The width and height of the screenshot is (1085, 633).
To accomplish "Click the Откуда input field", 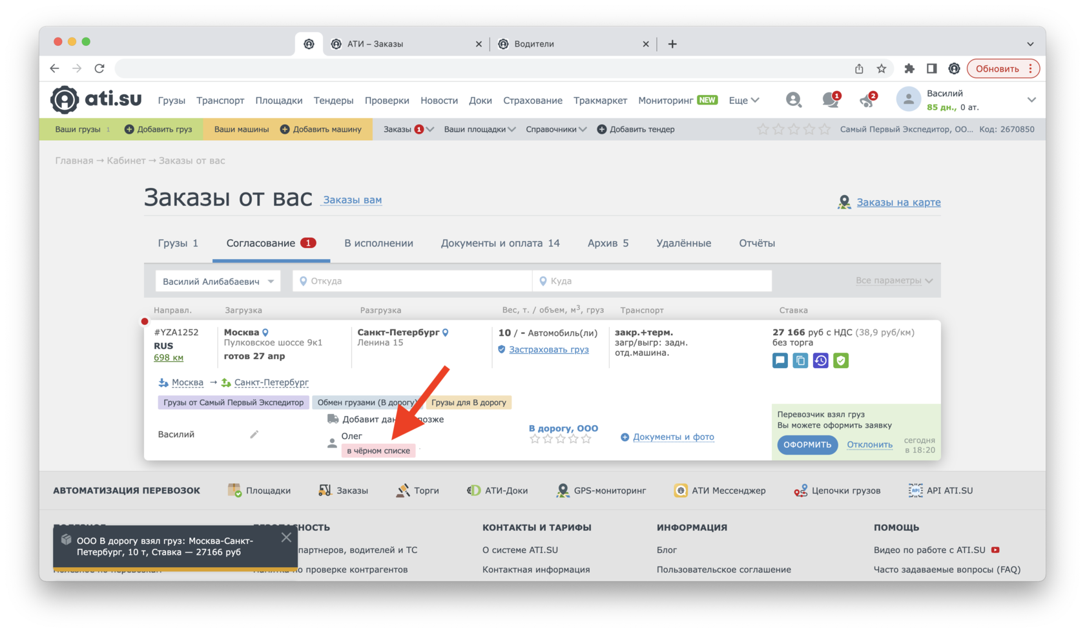I will [x=412, y=281].
